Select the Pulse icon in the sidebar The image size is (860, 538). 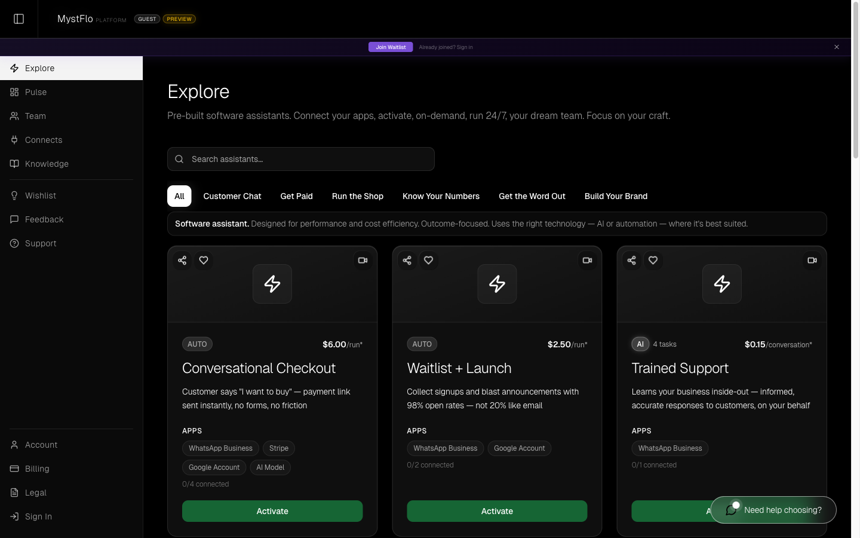pyautogui.click(x=14, y=92)
